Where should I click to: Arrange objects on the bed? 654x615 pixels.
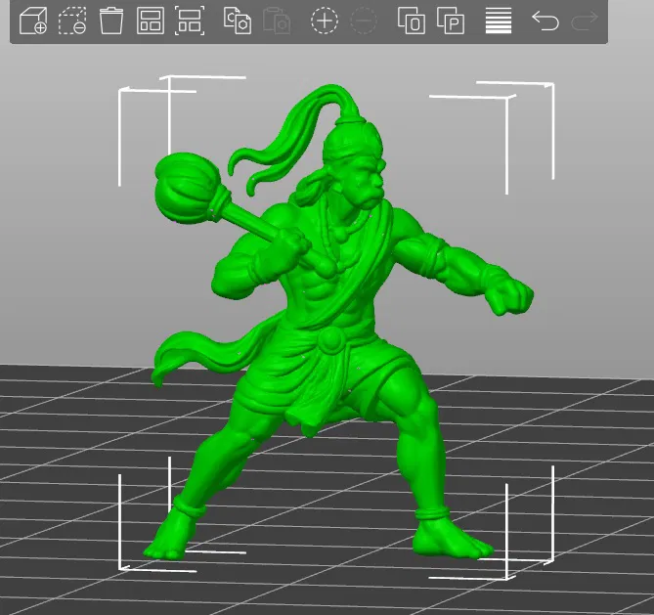(151, 21)
